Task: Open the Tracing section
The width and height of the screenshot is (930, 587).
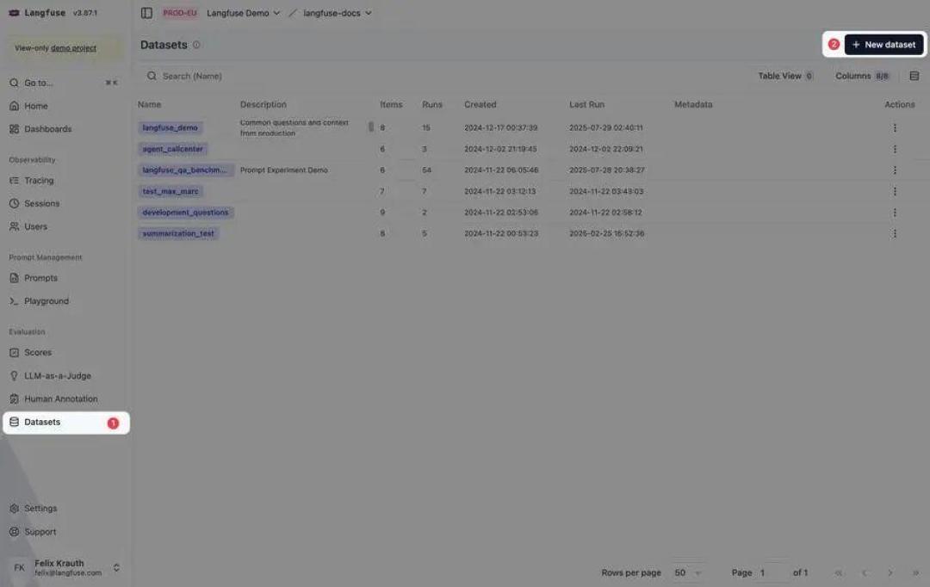Action: (64, 180)
